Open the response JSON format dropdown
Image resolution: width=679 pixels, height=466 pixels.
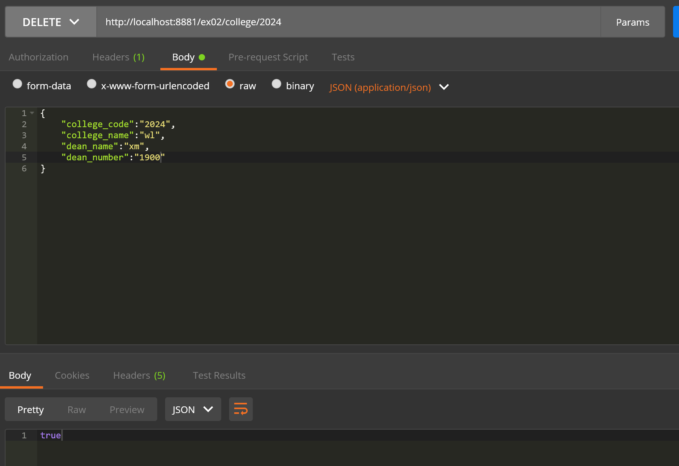pyautogui.click(x=193, y=410)
